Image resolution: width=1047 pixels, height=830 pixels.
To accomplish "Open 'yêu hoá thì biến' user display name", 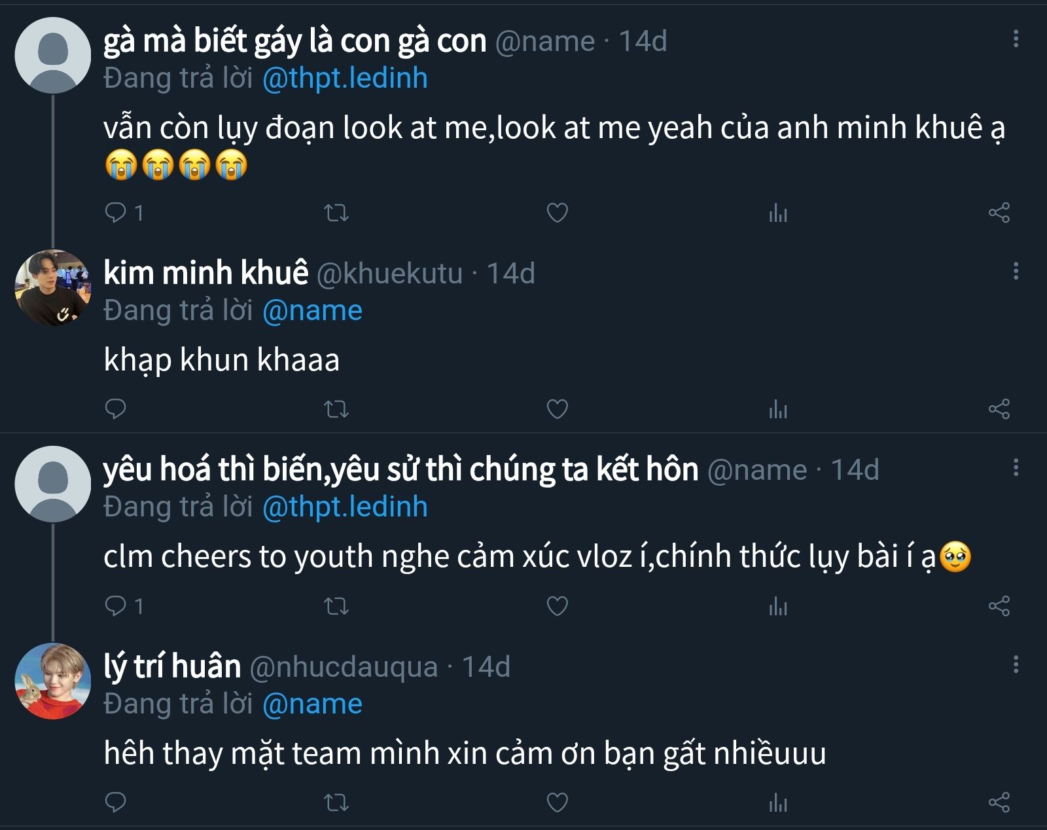I will 400,469.
